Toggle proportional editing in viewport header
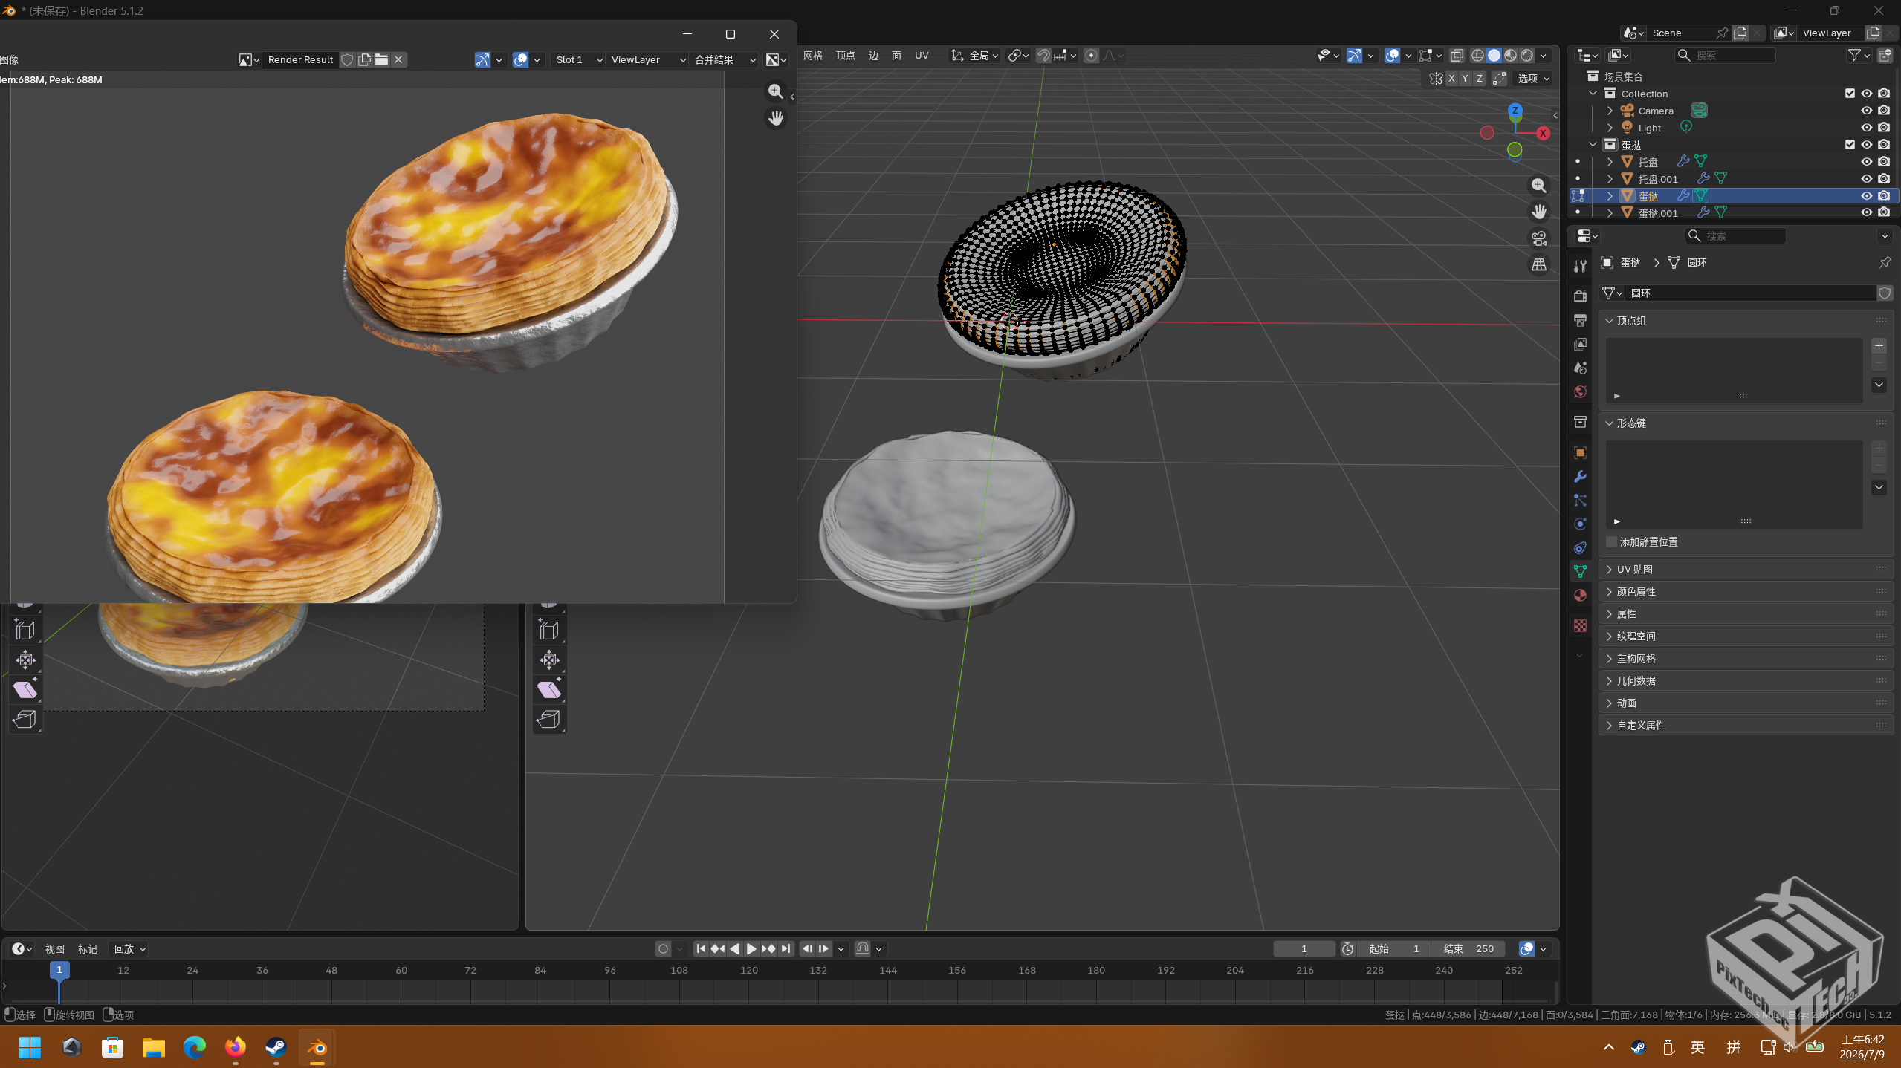This screenshot has width=1901, height=1068. [1090, 56]
